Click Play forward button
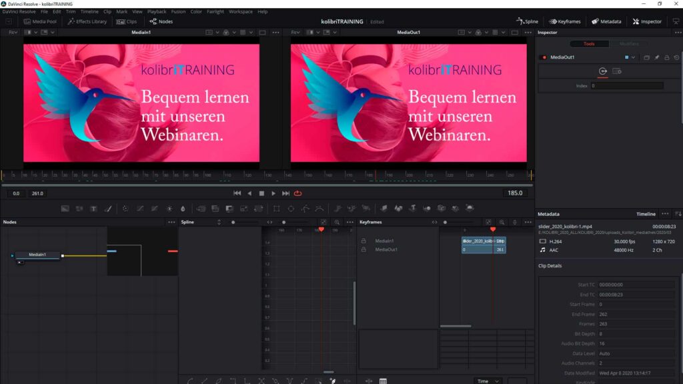This screenshot has width=683, height=384. pyautogui.click(x=273, y=193)
